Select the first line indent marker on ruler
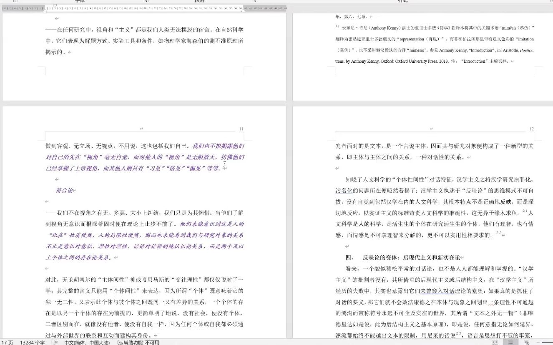 (55, 6)
